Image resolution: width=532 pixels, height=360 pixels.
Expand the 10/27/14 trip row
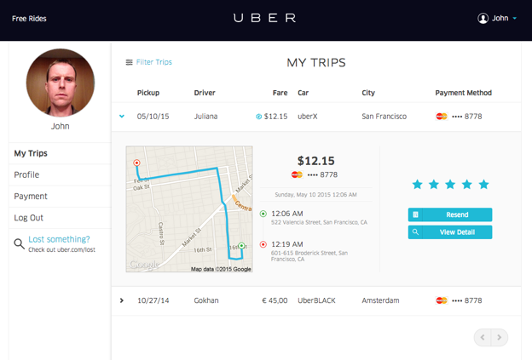coord(122,300)
